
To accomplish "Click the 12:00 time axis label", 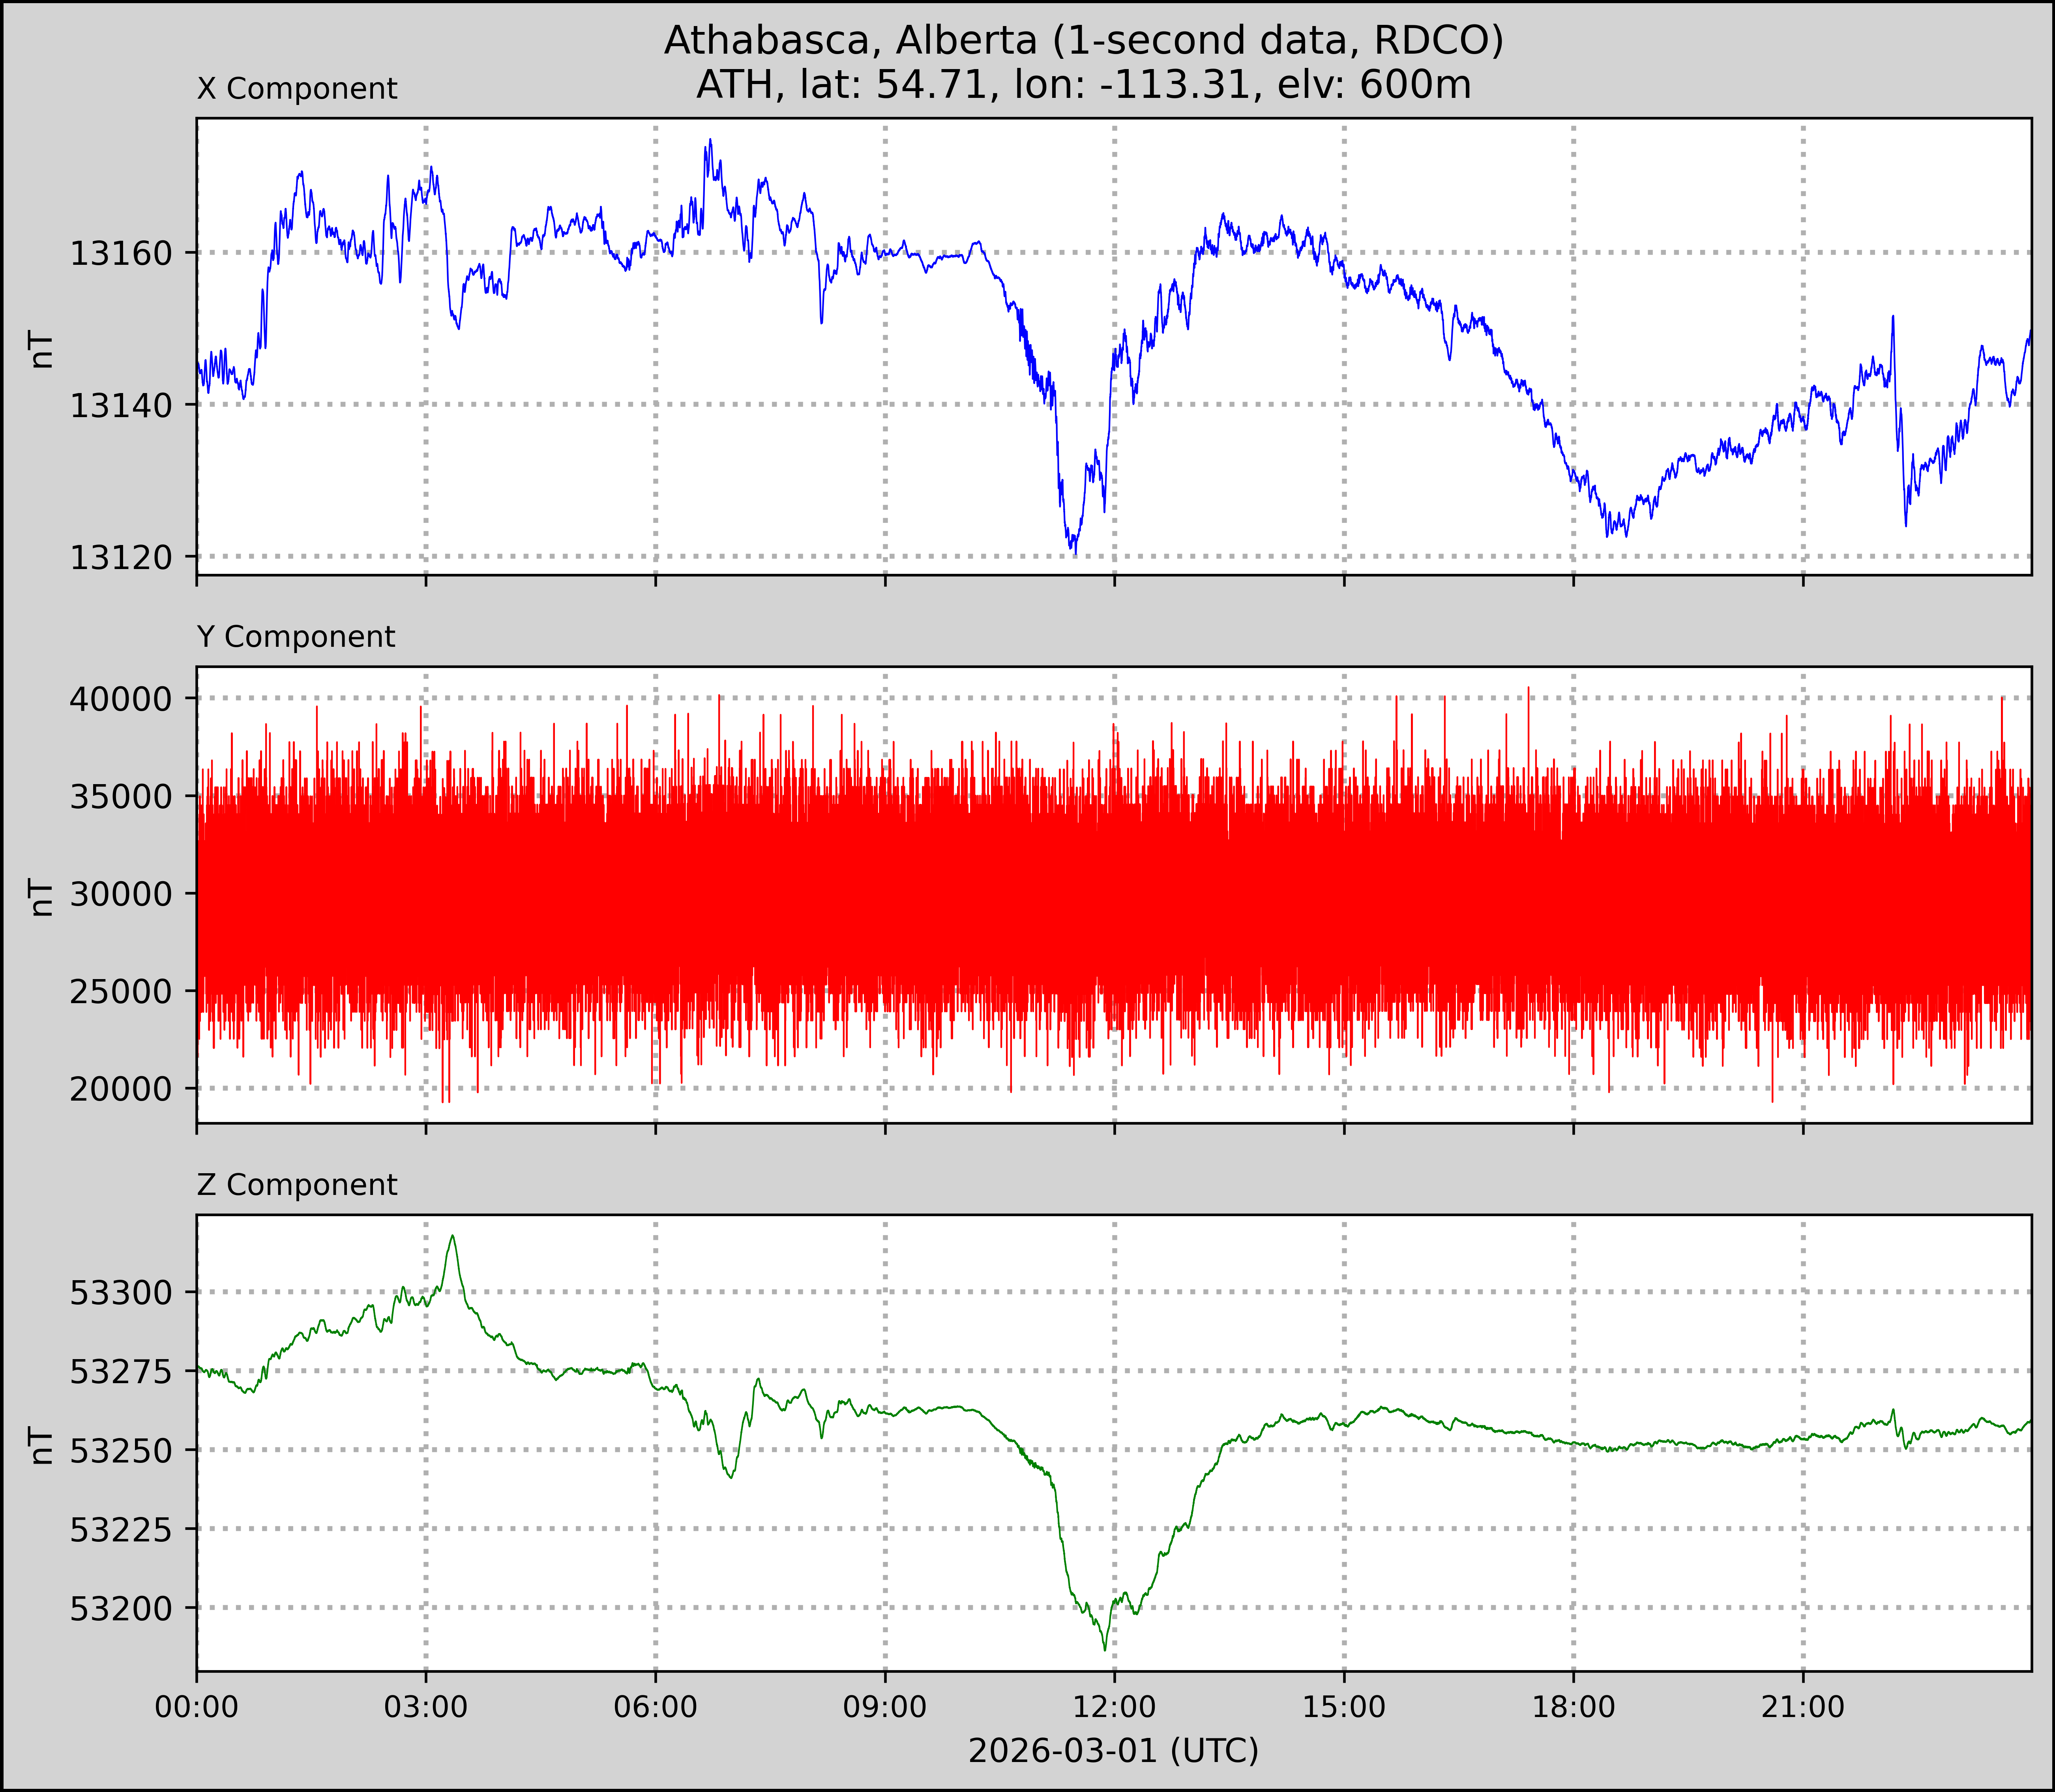I will [1114, 1707].
